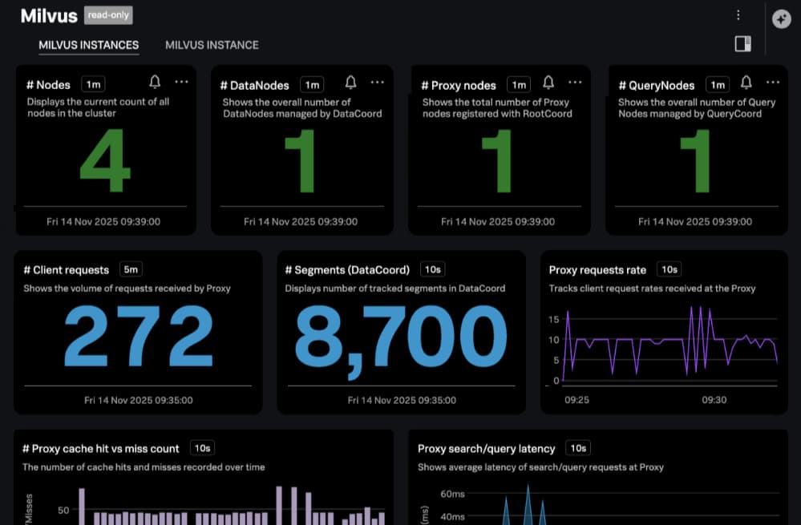This screenshot has height=525, width=801.
Task: Click 10s badge on Proxy search/query latency
Action: pos(578,448)
